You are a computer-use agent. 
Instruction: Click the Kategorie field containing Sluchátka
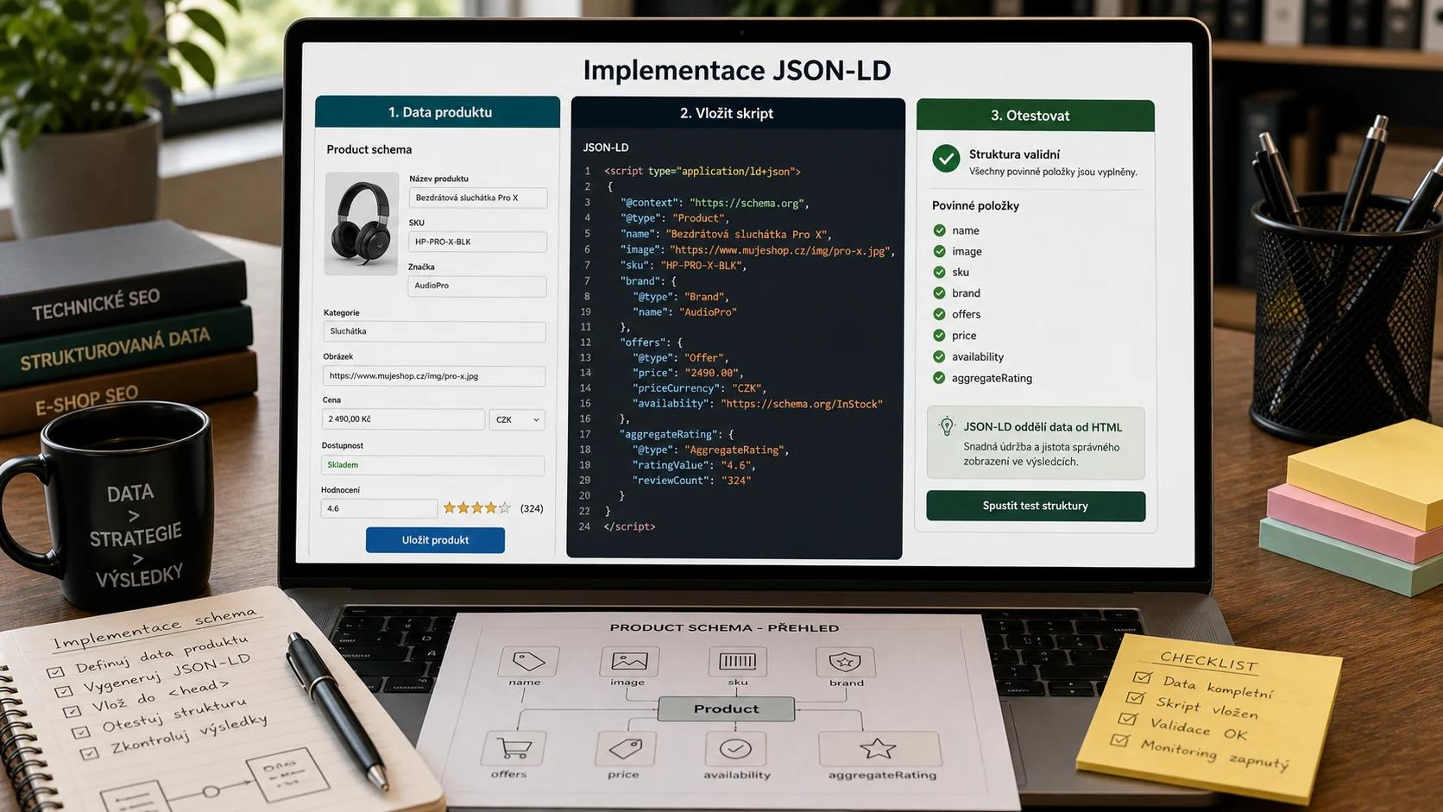point(434,331)
